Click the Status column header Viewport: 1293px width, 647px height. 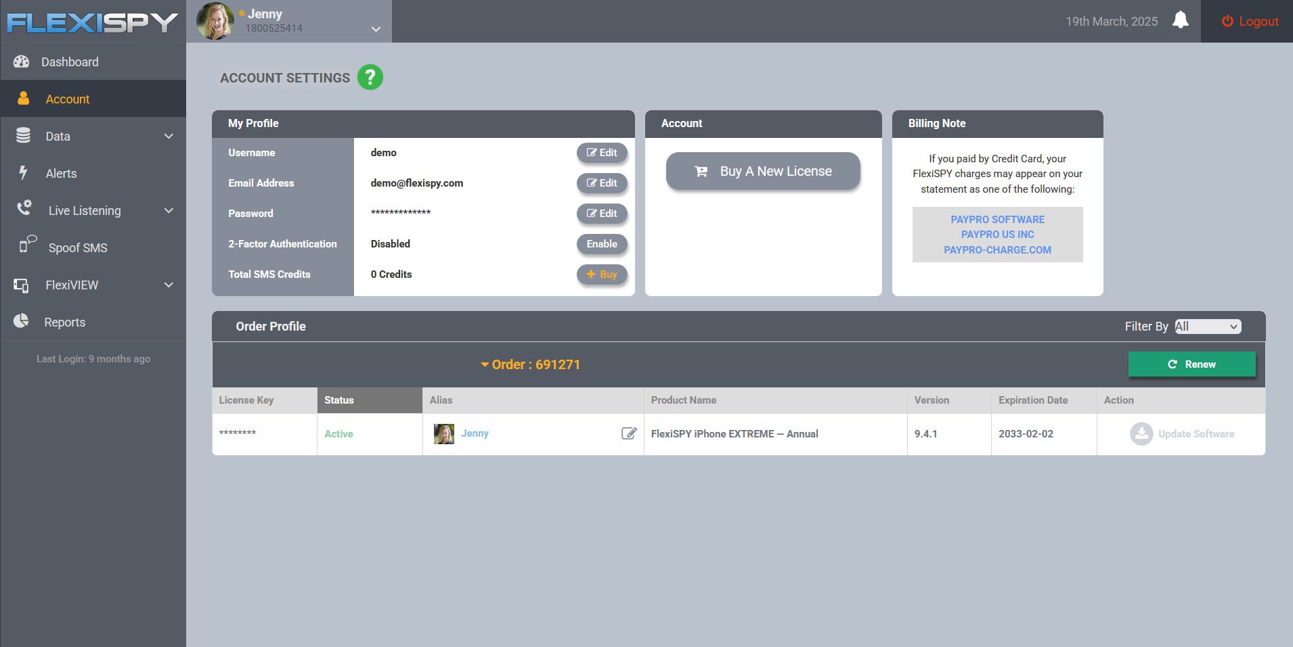point(370,400)
